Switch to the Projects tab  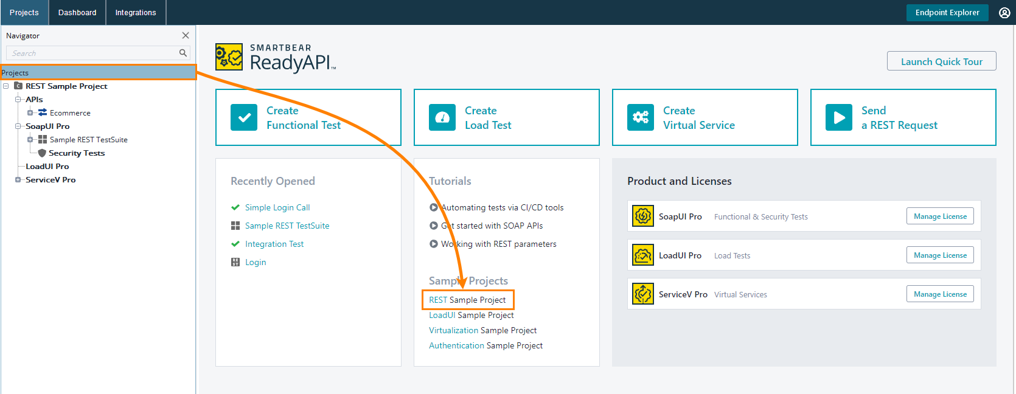coord(24,13)
